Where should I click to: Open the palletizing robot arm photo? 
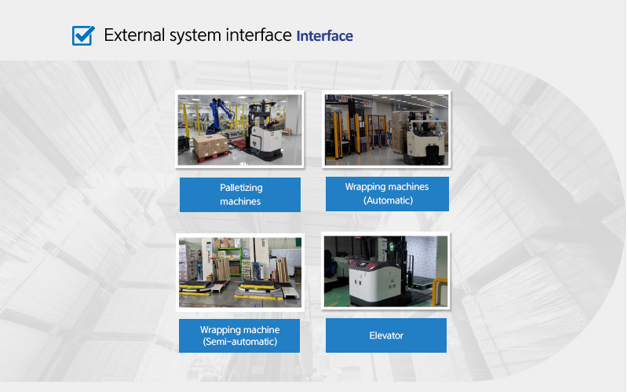[240, 130]
